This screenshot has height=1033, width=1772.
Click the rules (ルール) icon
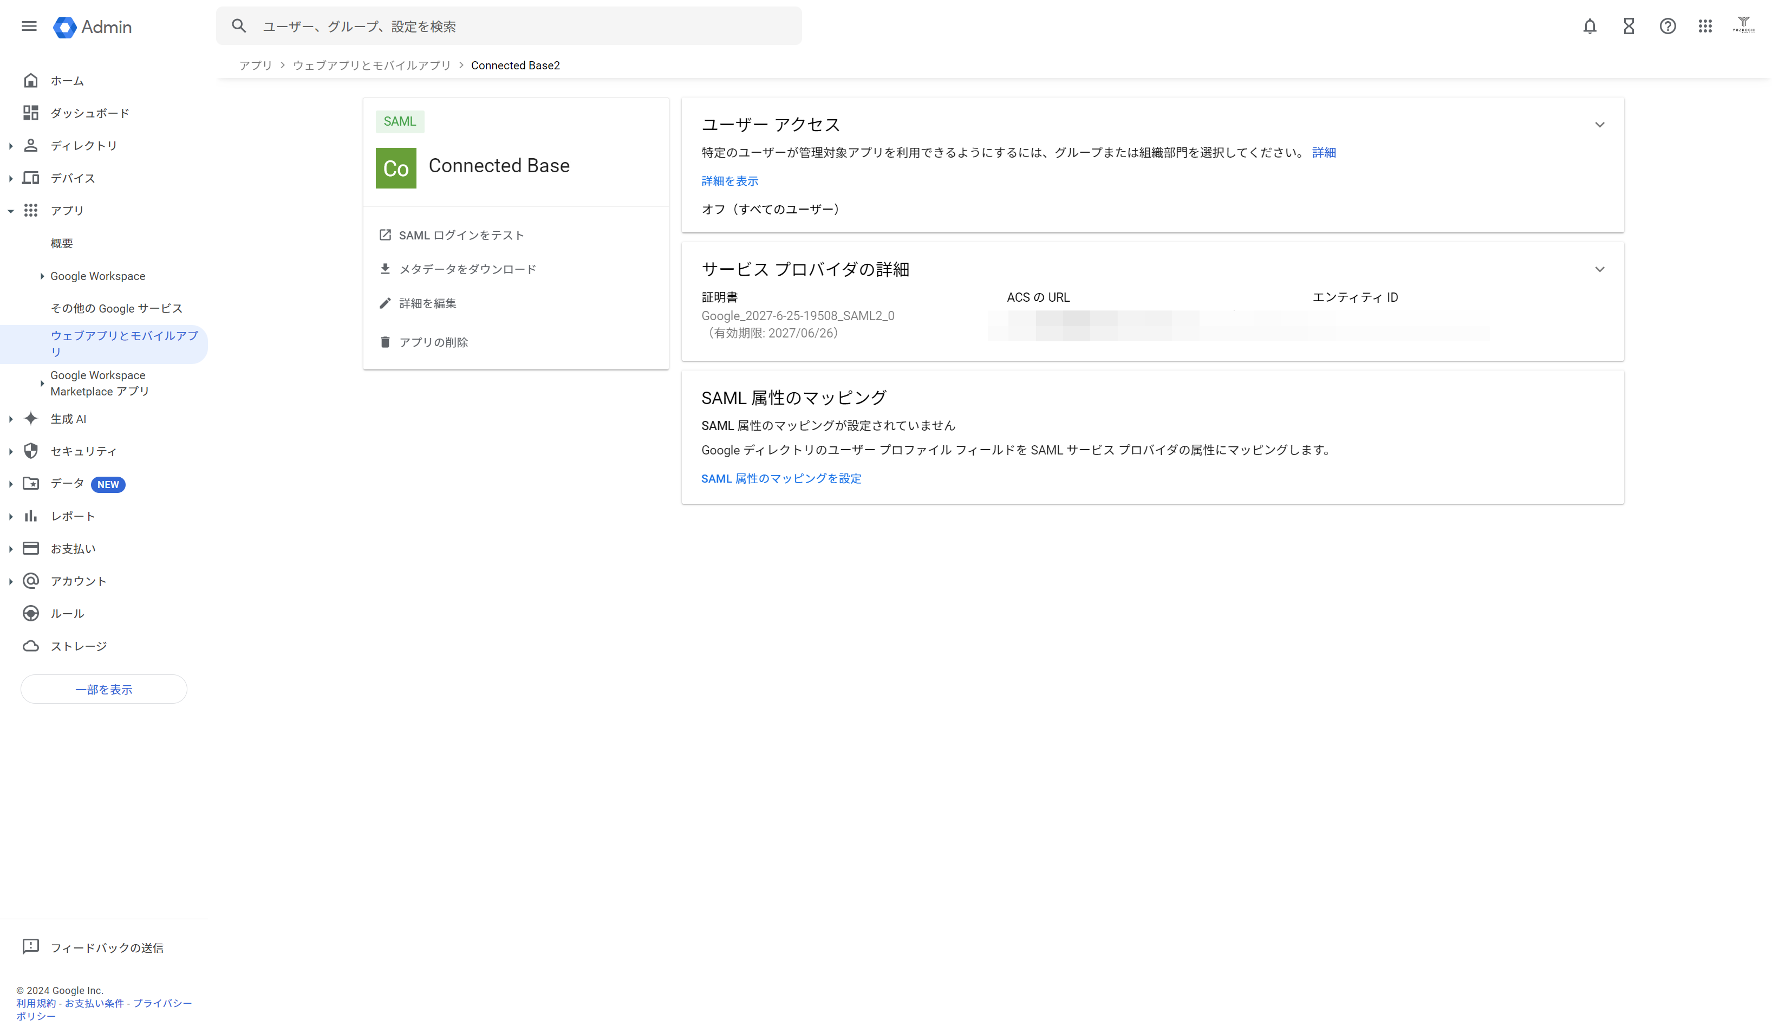(30, 613)
